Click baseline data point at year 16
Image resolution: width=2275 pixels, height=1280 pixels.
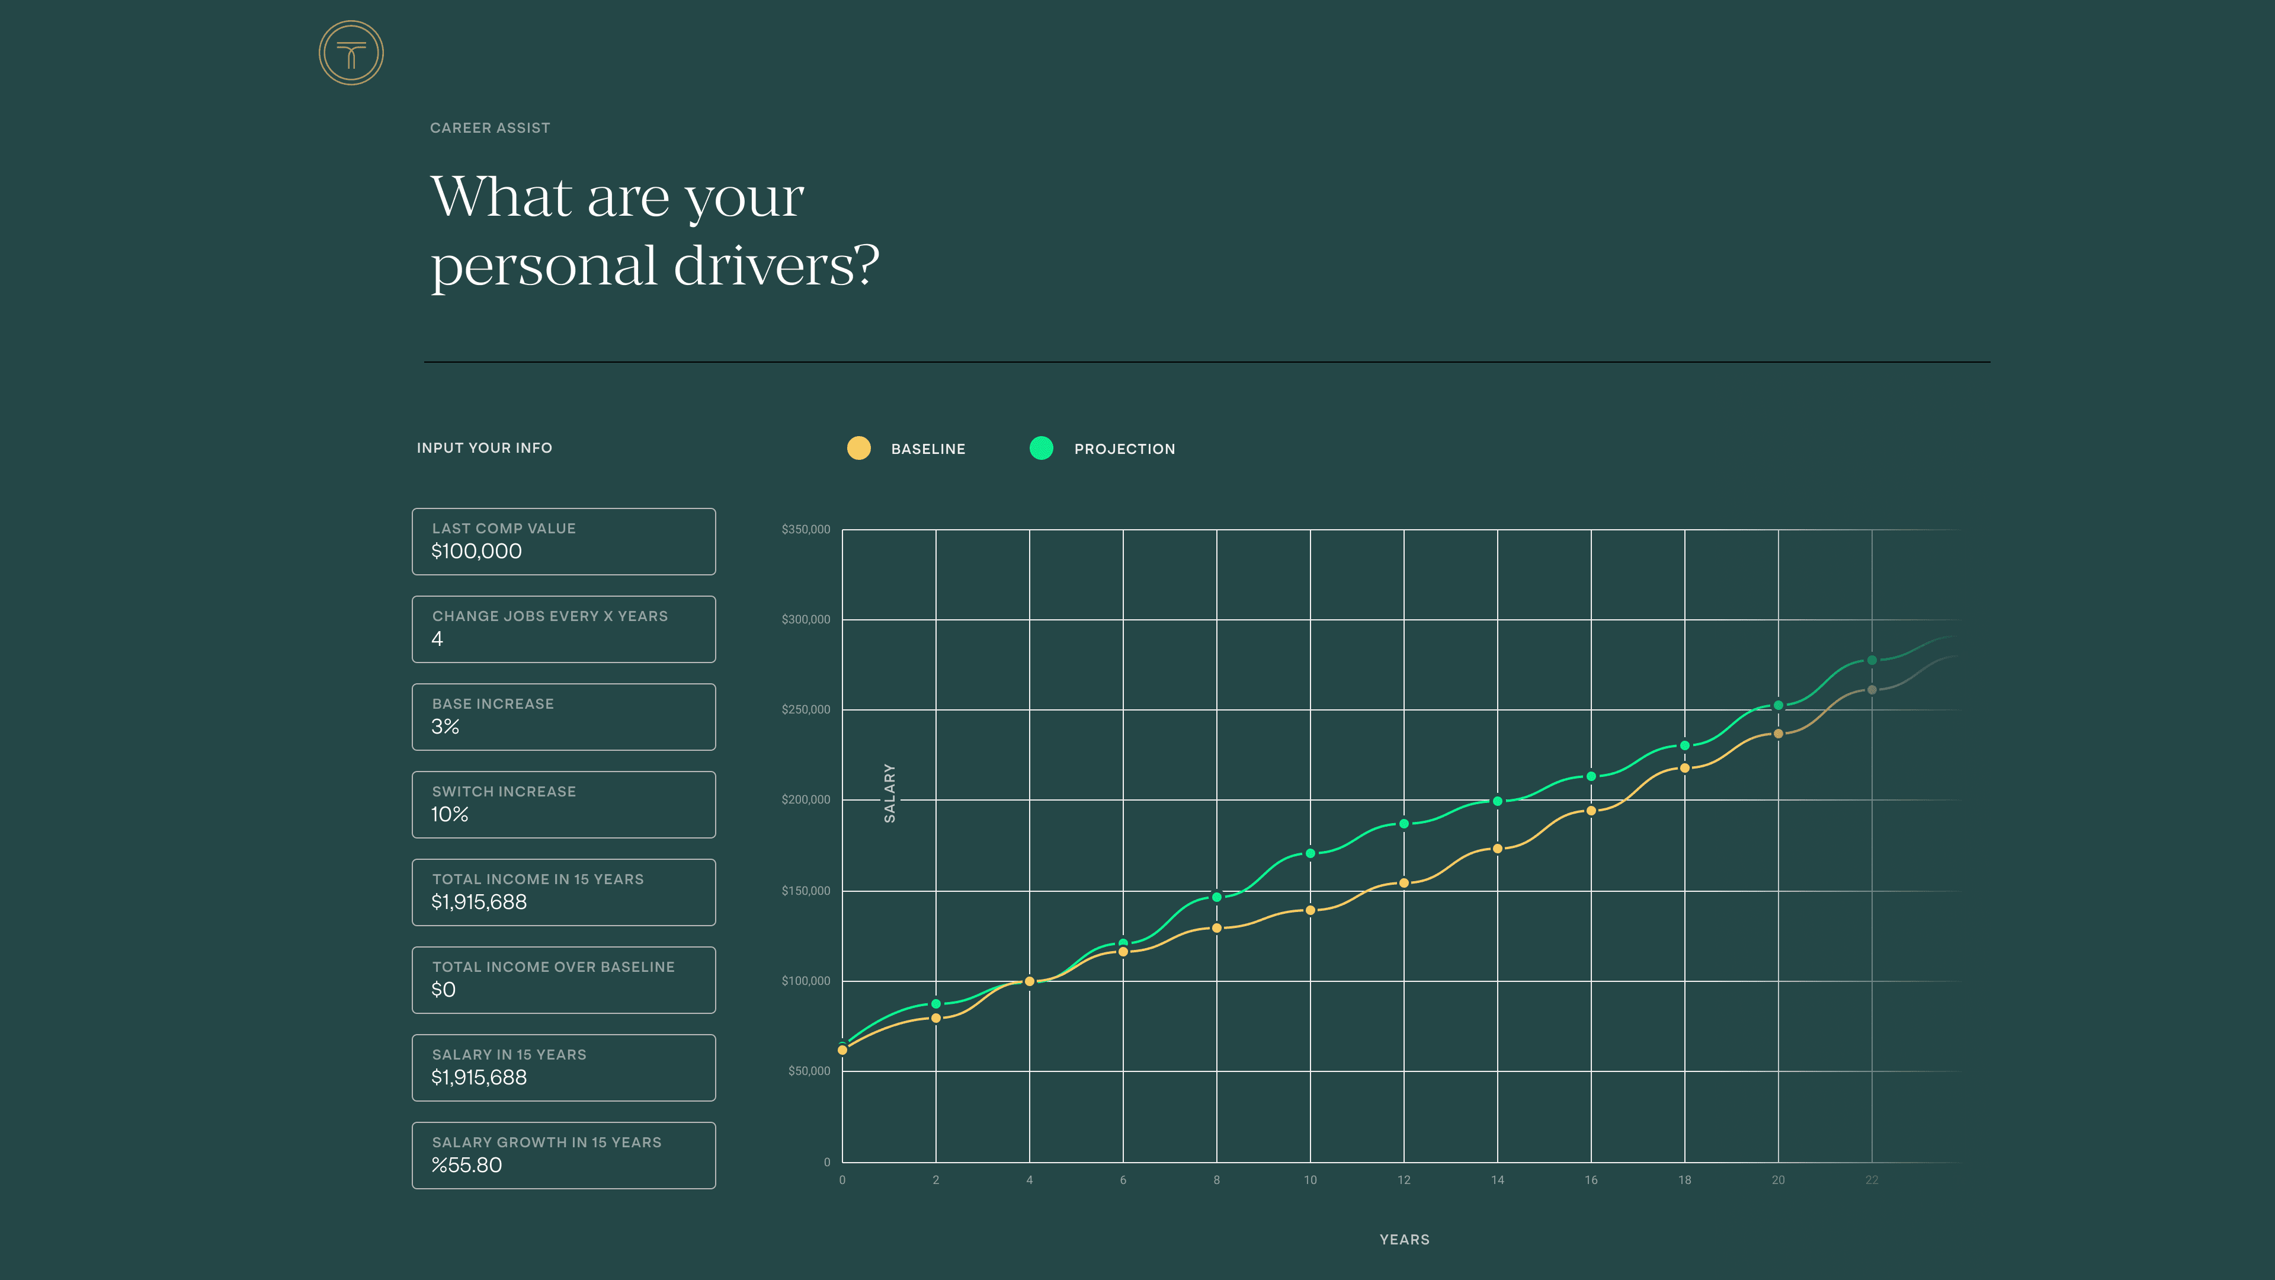pyautogui.click(x=1591, y=810)
